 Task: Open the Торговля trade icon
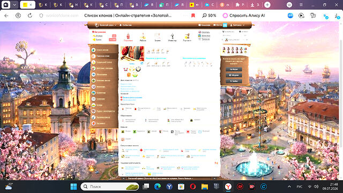tap(187, 37)
